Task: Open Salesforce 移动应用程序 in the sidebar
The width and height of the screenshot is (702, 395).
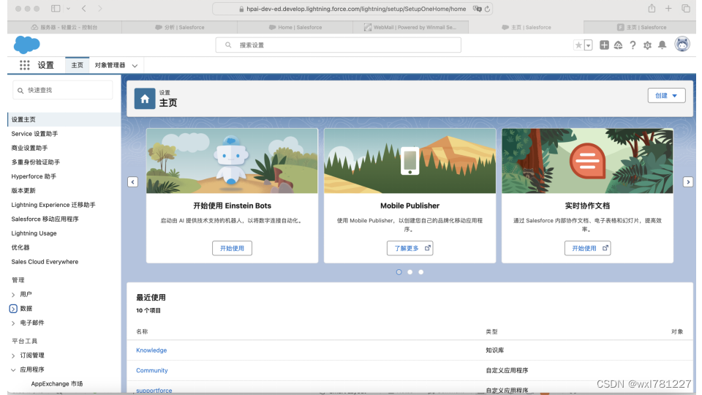Action: click(45, 219)
